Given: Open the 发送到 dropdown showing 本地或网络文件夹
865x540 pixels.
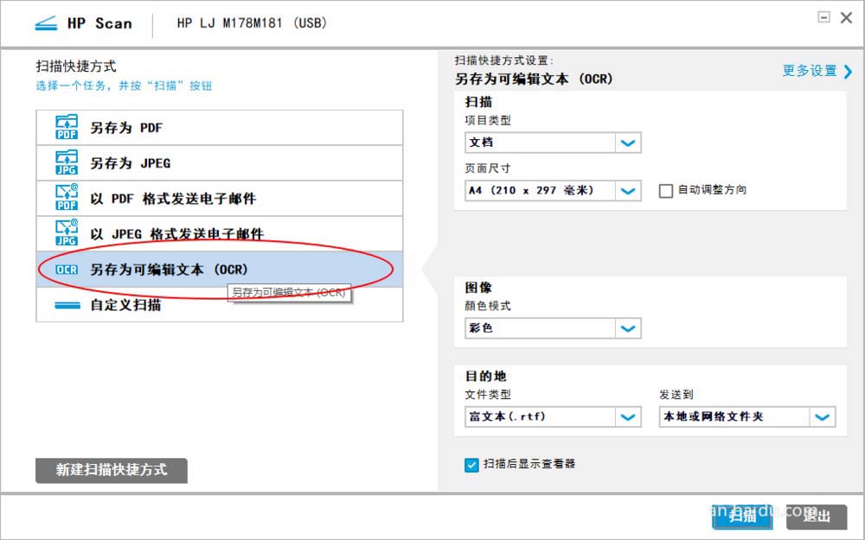Looking at the screenshot, I should 747,416.
